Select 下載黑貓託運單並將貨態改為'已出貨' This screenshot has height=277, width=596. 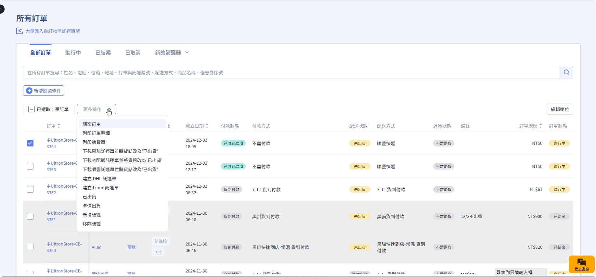click(123, 151)
